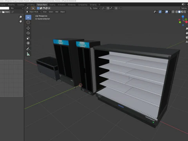Switch to Shading workspace tab
Viewport: 188px width, 141px height.
52,5
